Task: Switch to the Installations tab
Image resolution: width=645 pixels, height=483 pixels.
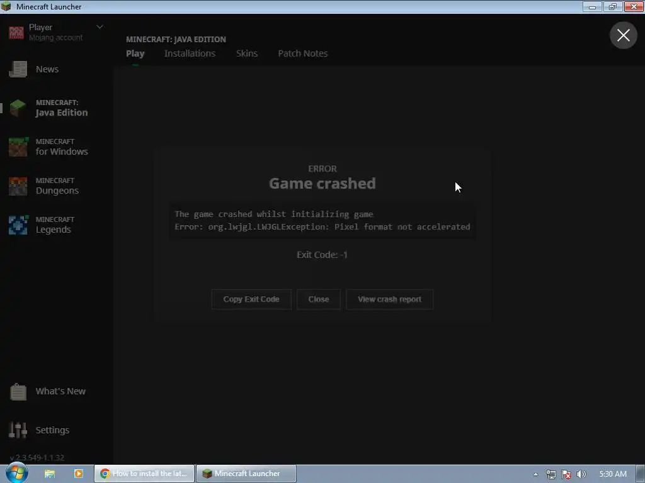Action: pyautogui.click(x=190, y=53)
